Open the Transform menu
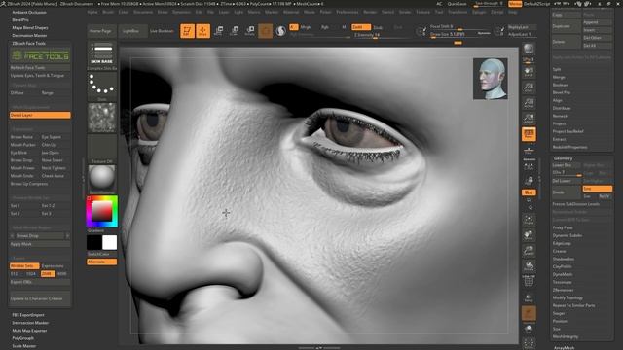 [458, 12]
